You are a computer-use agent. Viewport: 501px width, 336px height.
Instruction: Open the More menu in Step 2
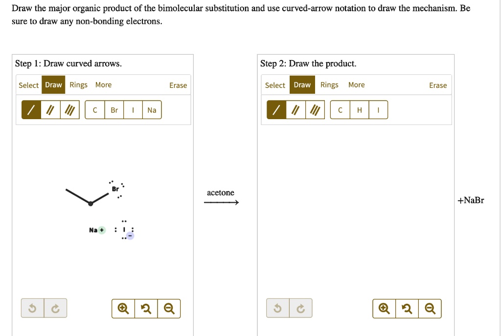356,84
